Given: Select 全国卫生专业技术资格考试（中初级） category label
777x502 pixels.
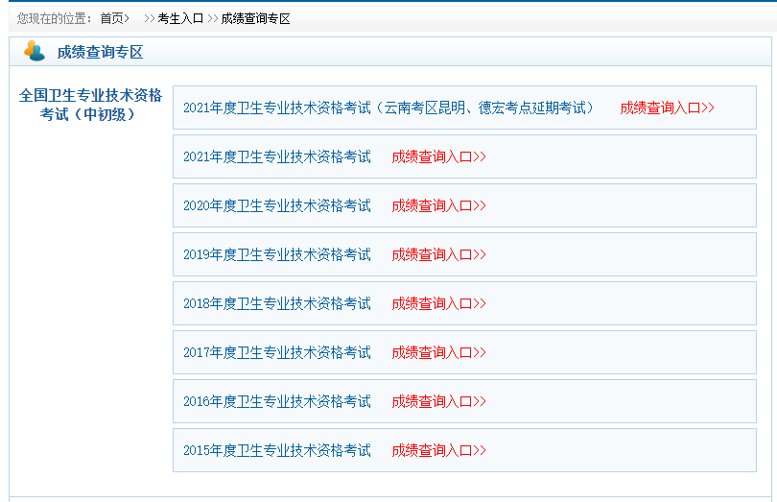Looking at the screenshot, I should pyautogui.click(x=91, y=105).
